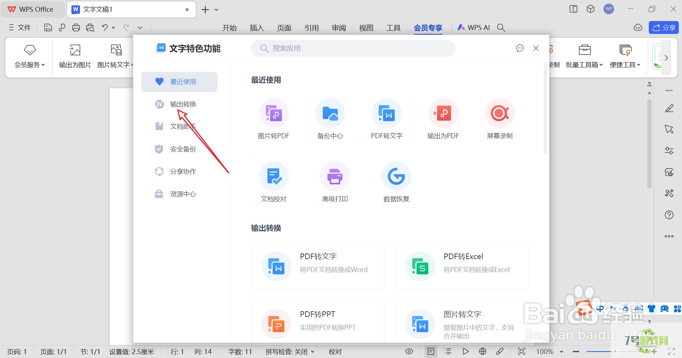The height and width of the screenshot is (358, 682).
Task: Switch to the 引用 ribbon tab
Action: click(x=312, y=28)
